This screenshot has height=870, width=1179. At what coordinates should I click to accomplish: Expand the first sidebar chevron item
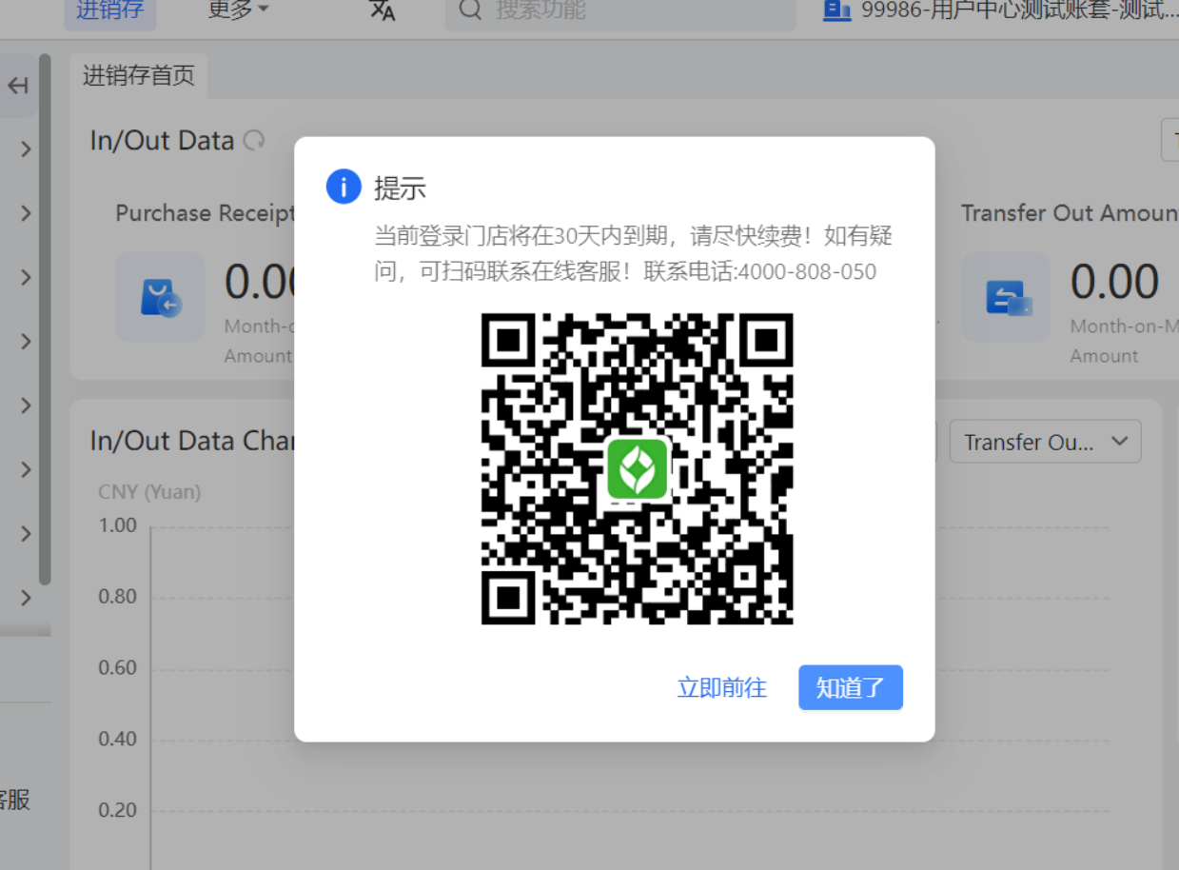pyautogui.click(x=26, y=149)
